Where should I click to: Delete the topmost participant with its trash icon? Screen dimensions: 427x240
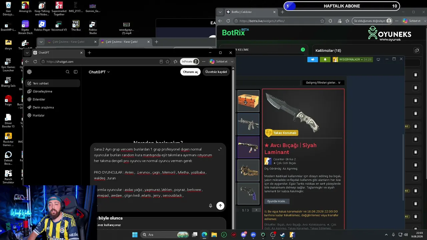click(x=416, y=75)
